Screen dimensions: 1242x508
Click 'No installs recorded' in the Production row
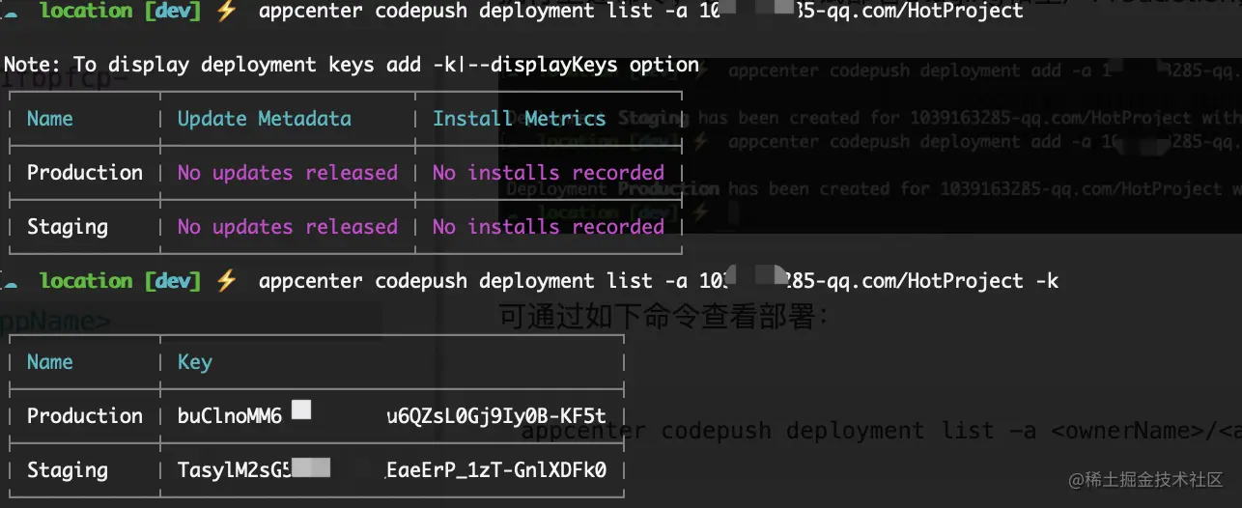549,173
